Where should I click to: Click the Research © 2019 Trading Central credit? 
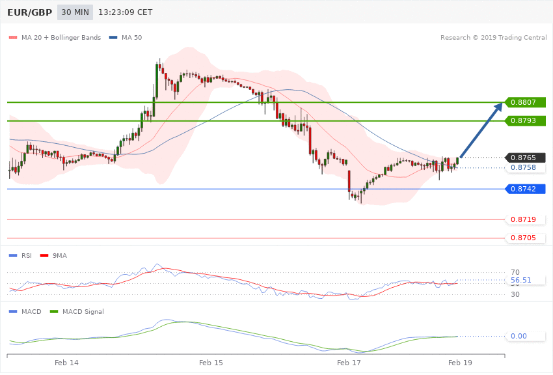click(493, 37)
